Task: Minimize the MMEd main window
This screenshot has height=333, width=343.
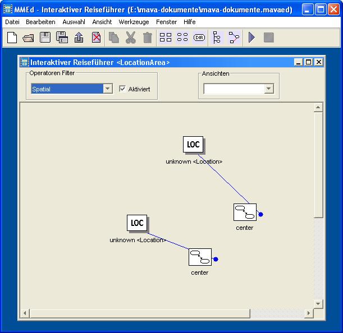Action: (x=307, y=10)
